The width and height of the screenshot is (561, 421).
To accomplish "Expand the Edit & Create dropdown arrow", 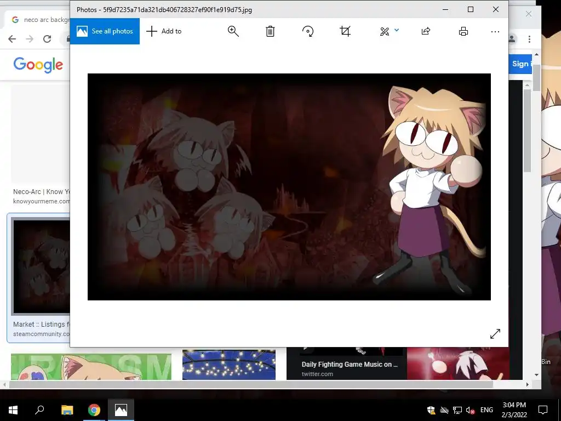I will [397, 31].
